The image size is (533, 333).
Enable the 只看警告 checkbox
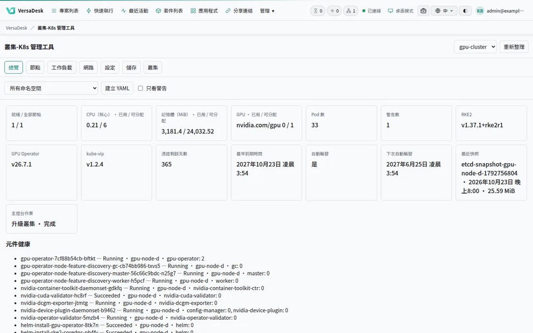(x=140, y=88)
